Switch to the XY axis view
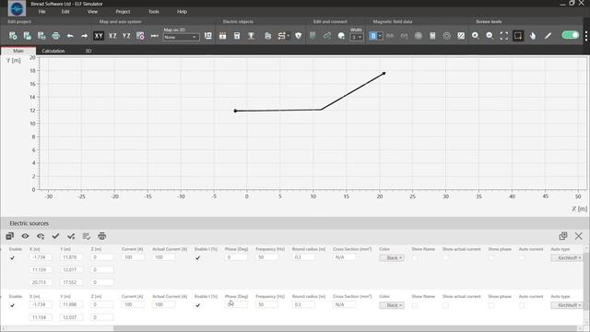Image resolution: width=590 pixels, height=332 pixels. 99,36
